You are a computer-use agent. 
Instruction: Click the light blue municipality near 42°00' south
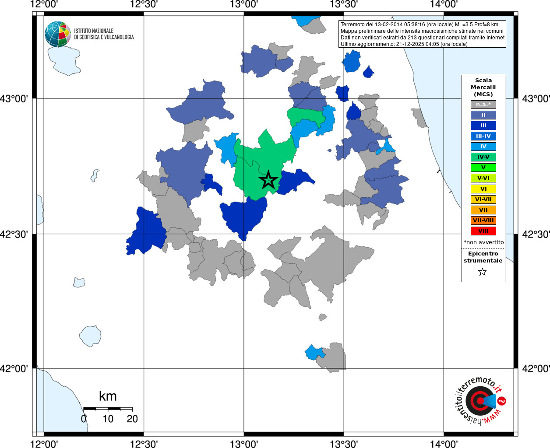(x=314, y=352)
